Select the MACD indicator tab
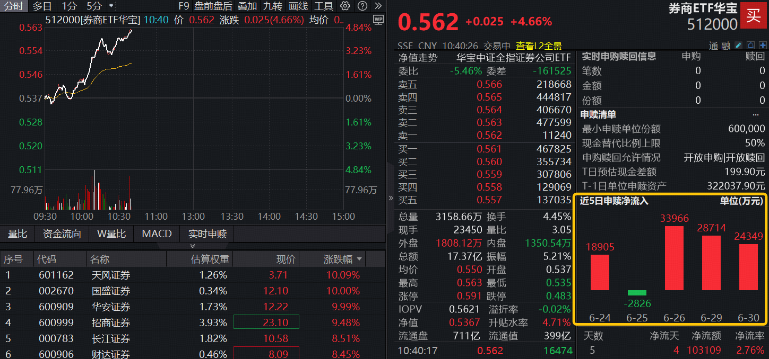 coord(157,234)
